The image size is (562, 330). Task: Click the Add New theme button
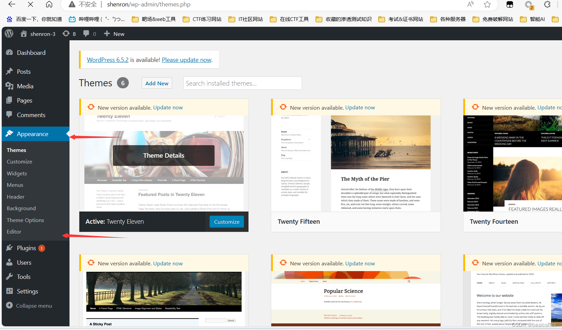[x=157, y=83]
